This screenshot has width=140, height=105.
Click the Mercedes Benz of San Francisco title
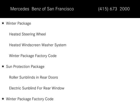pos(42,9)
